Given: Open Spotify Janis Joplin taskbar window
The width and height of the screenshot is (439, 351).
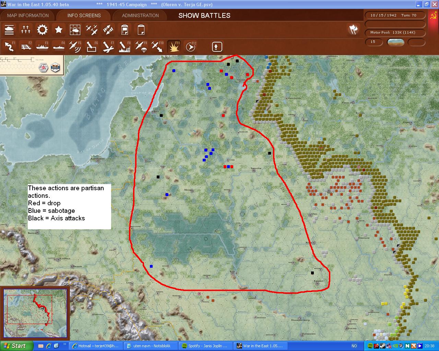Looking at the screenshot, I should coord(205,346).
